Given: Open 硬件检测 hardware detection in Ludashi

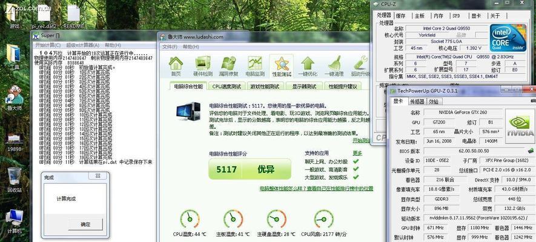Looking at the screenshot, I should pos(203,66).
